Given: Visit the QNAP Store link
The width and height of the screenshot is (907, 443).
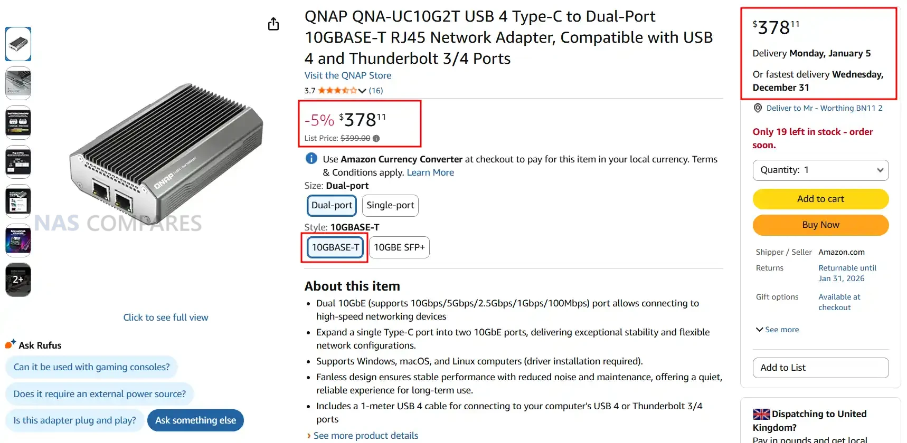Looking at the screenshot, I should coord(348,75).
